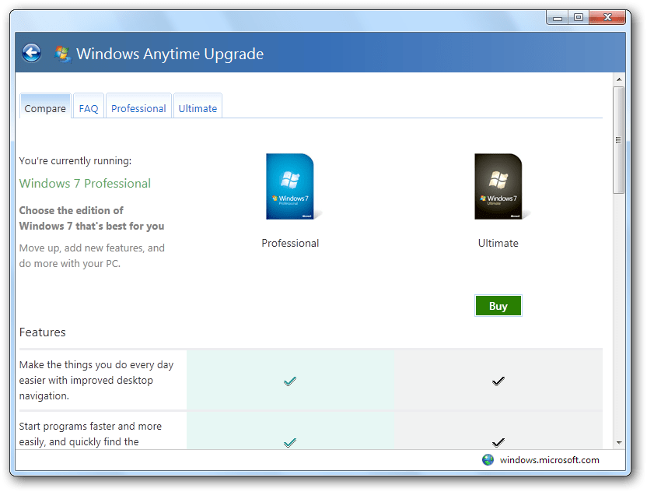647x492 pixels.
Task: Go back with the blue arrow button
Action: coord(32,53)
